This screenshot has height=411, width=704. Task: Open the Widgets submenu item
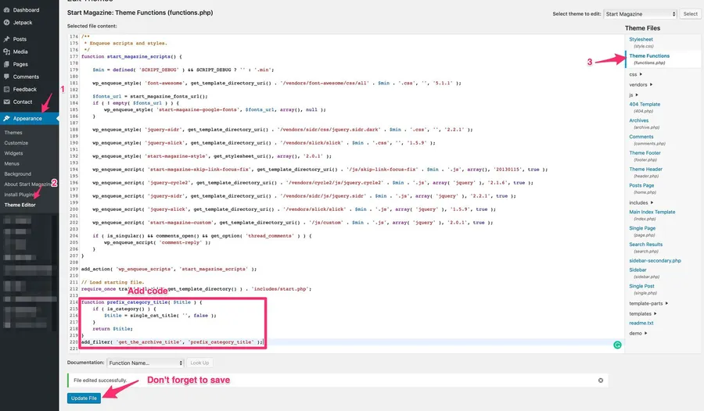click(x=14, y=153)
